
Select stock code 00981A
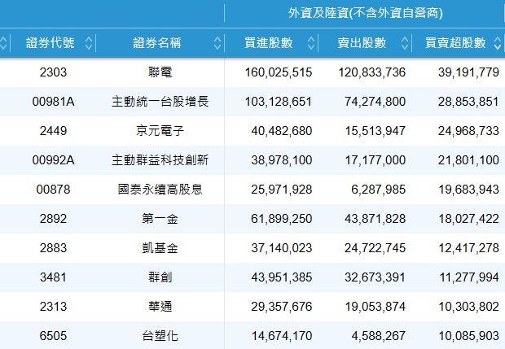tap(54, 102)
